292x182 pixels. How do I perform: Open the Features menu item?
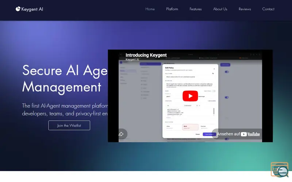tap(196, 9)
